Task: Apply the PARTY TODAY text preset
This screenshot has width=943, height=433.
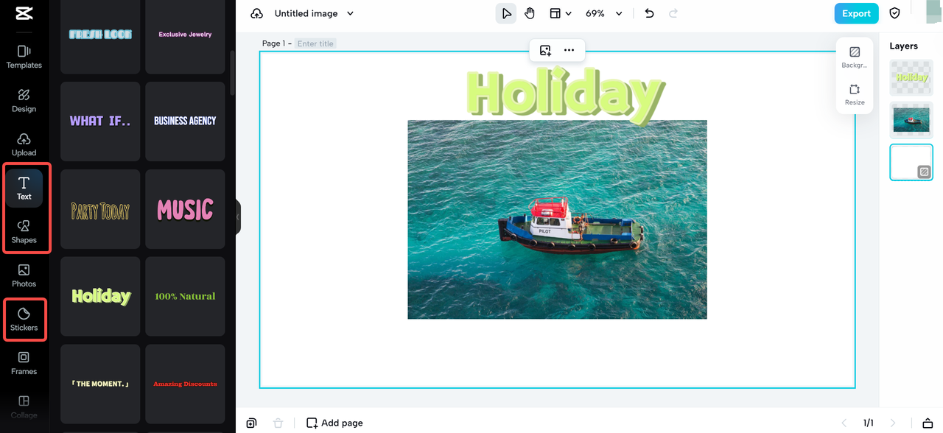Action: pyautogui.click(x=100, y=209)
